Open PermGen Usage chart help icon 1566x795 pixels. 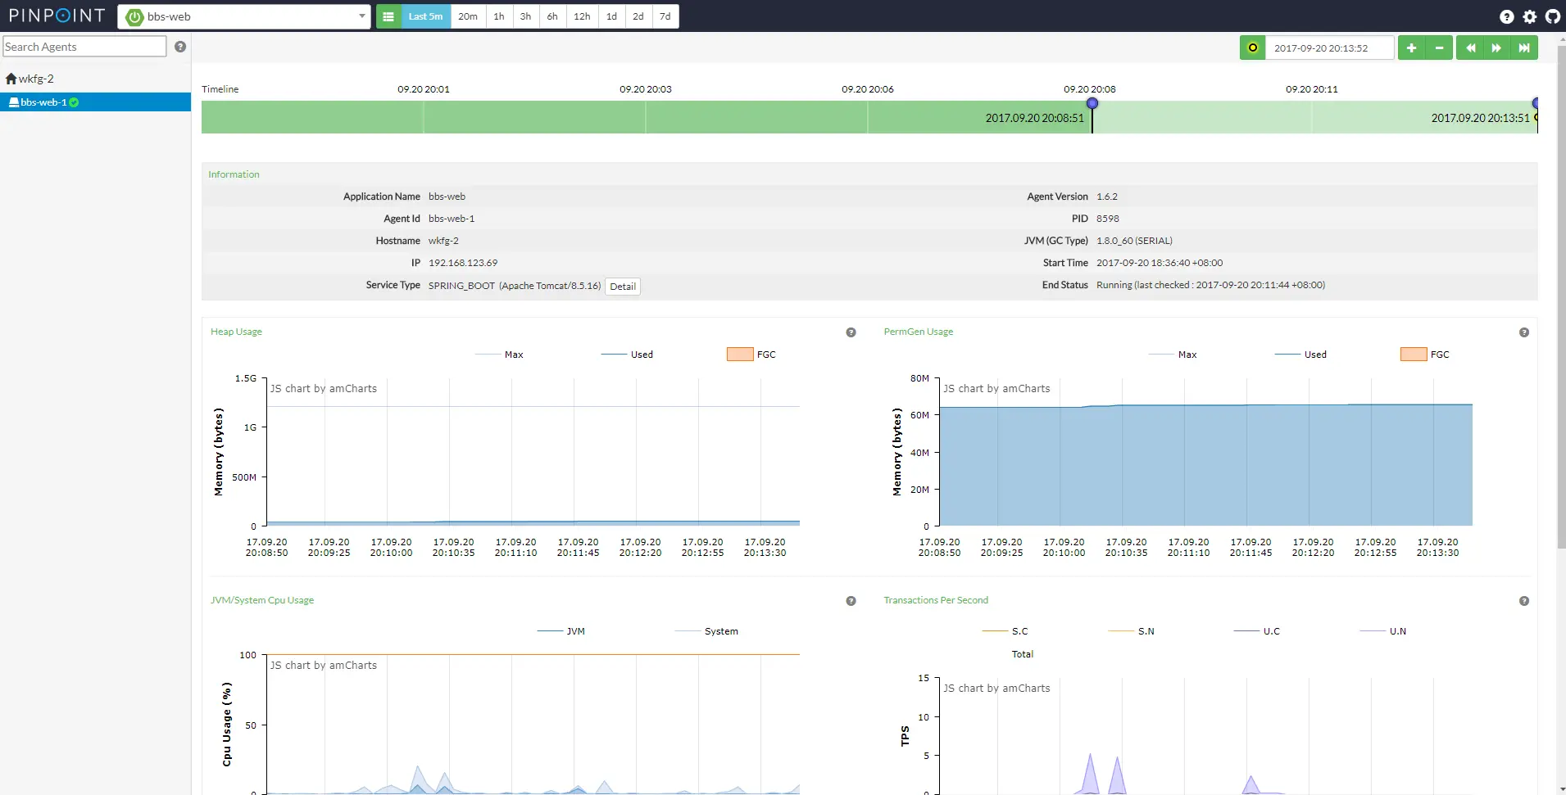coord(1524,332)
